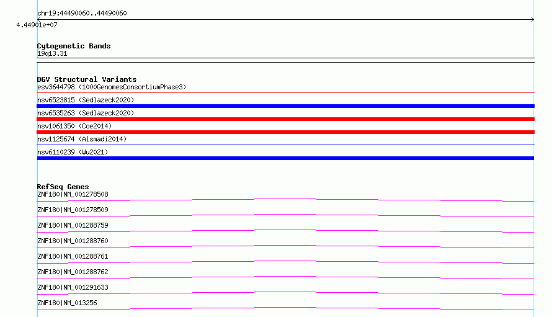Image resolution: width=552 pixels, height=317 pixels.
Task: Click the black 19q13.31 cytogenetic band line
Action: pyautogui.click(x=285, y=60)
